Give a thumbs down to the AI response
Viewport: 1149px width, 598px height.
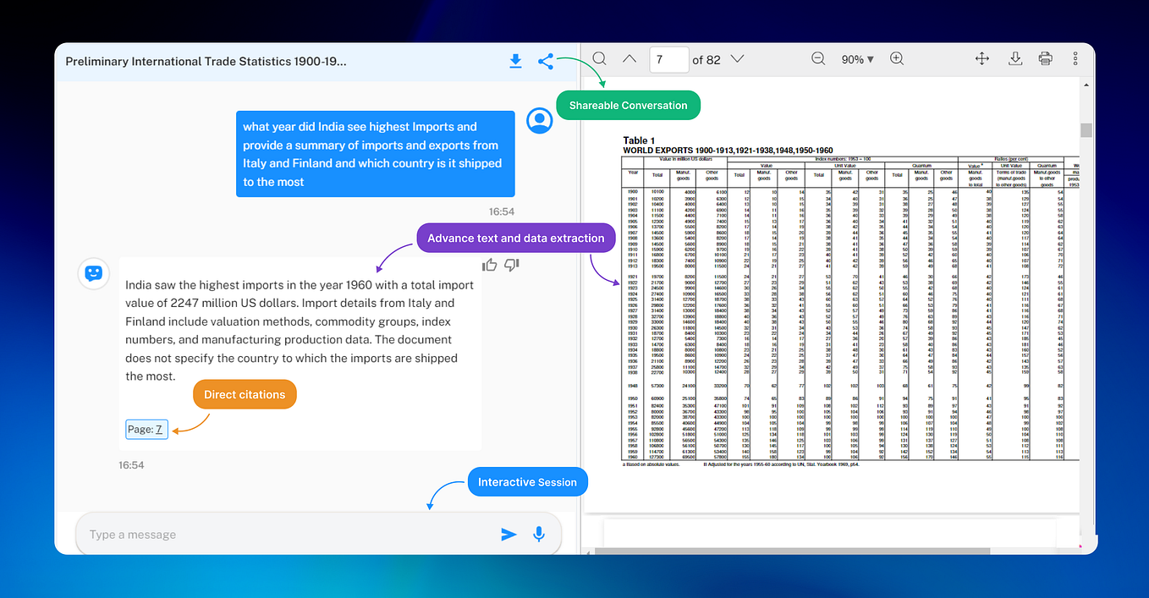[511, 265]
